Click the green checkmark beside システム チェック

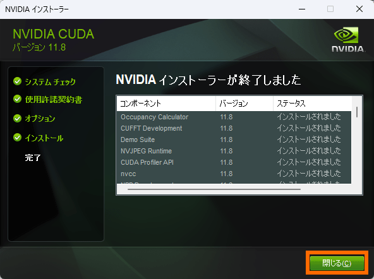pyautogui.click(x=17, y=81)
